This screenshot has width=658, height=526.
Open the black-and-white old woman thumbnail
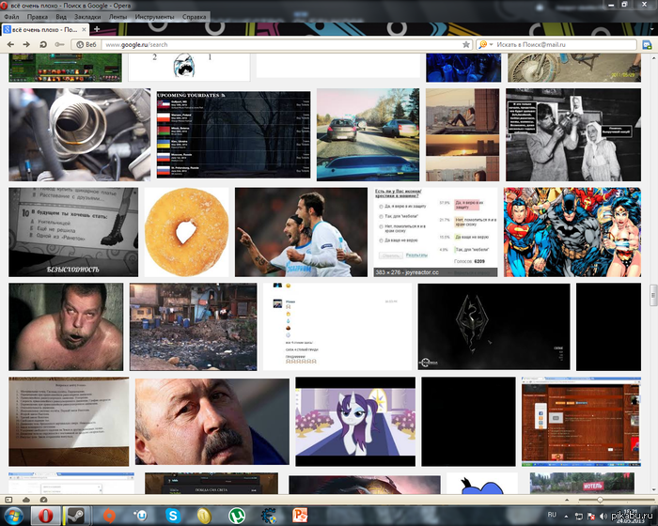coord(573,134)
